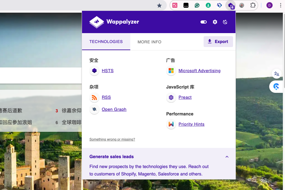The height and width of the screenshot is (190, 285).
Task: Open the Grammarly extension icon
Action: point(197,5)
